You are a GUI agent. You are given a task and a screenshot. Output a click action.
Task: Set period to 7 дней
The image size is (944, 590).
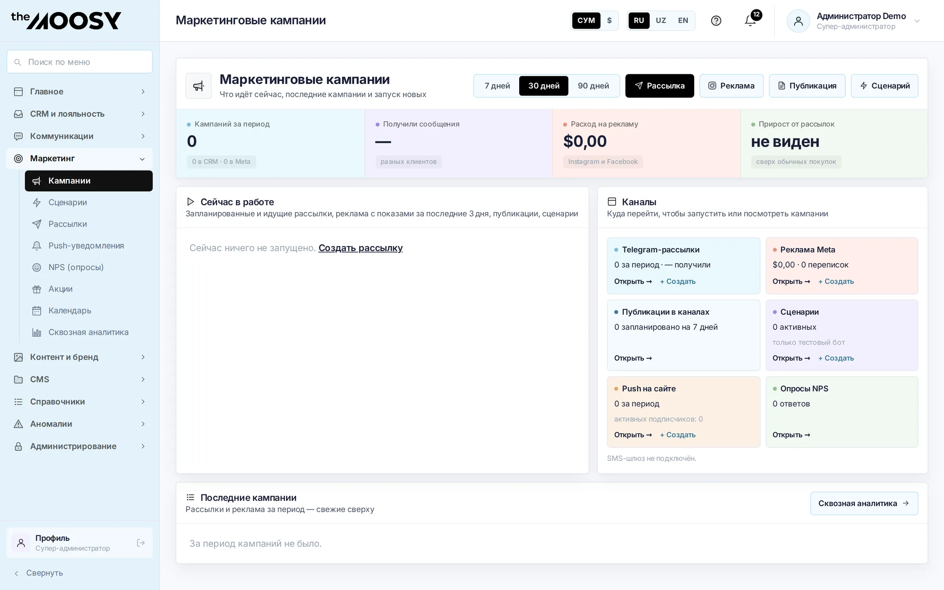tap(497, 86)
